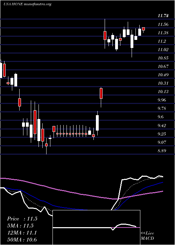Image resolution: width=175 pixels, height=245 pixels.
Task: Click the 10.13 price axis label
Action: [163, 92]
